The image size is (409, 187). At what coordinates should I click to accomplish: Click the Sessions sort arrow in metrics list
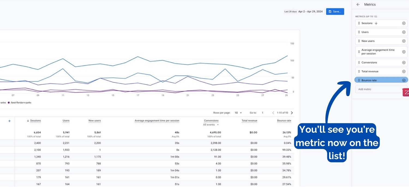click(x=376, y=23)
